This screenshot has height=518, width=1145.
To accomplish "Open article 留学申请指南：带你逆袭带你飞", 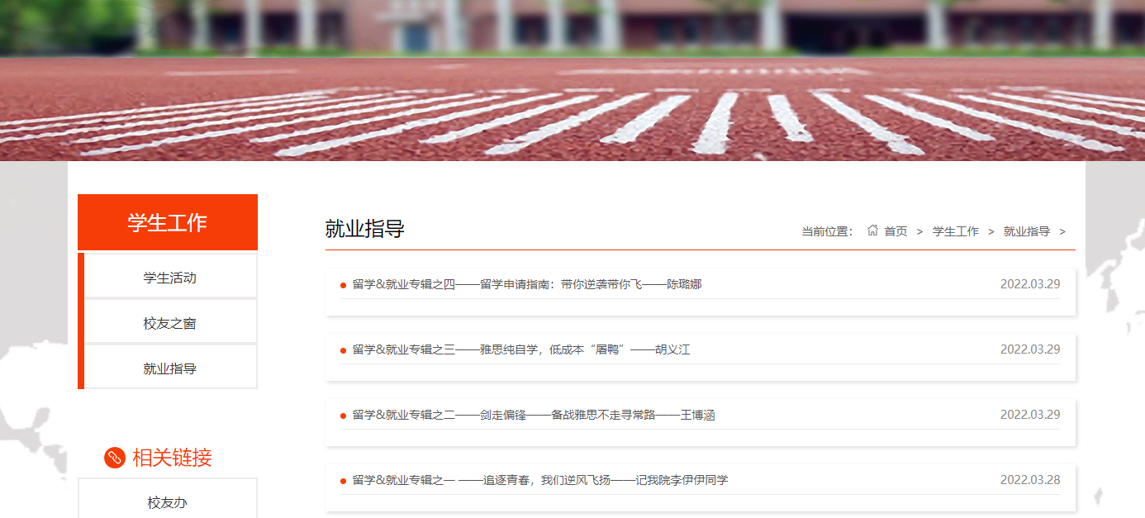I will [527, 284].
